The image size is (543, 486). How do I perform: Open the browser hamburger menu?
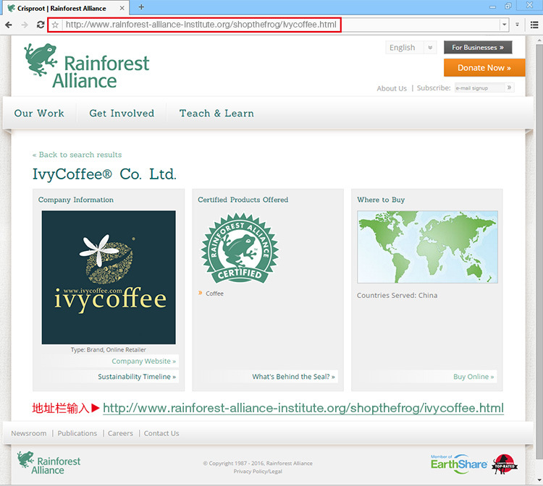pos(534,25)
